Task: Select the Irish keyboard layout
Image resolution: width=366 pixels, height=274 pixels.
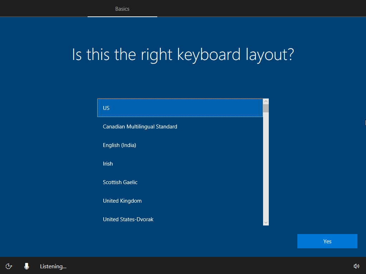Action: 180,163
